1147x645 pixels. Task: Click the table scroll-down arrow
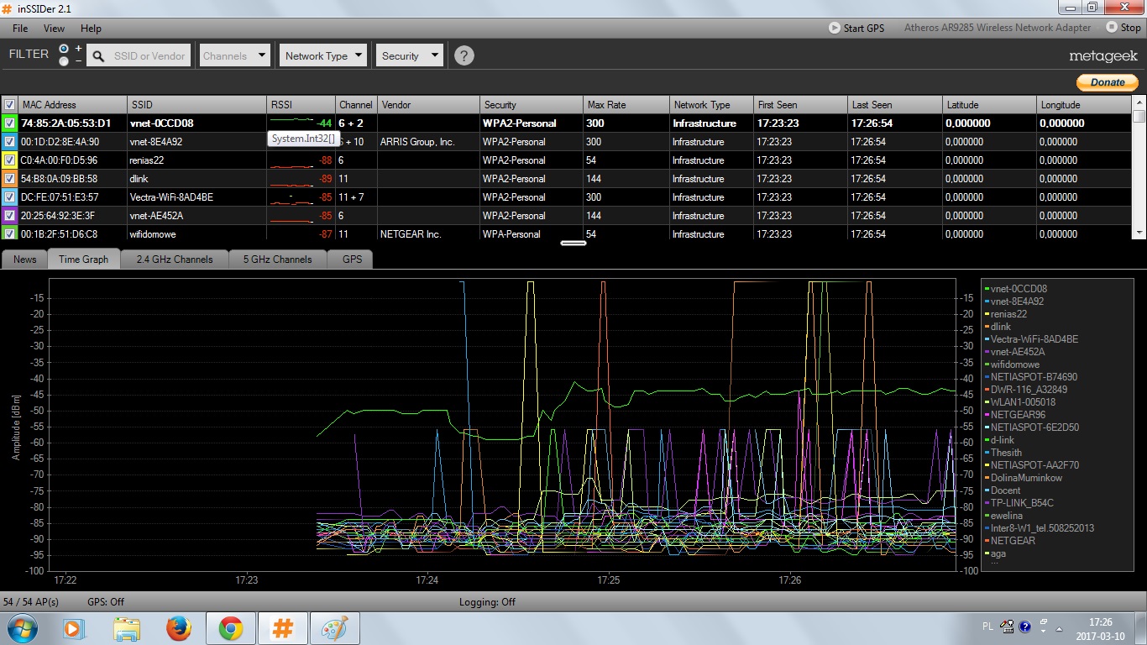[x=1139, y=233]
